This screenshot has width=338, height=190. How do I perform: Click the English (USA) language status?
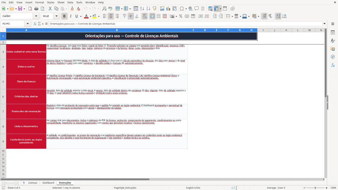tap(193, 188)
